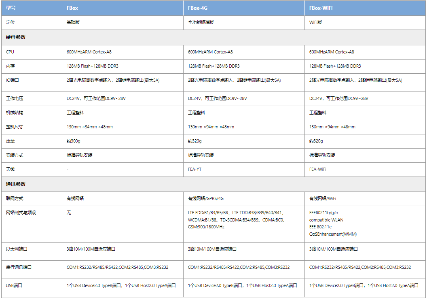Click the CPU row label

point(10,52)
